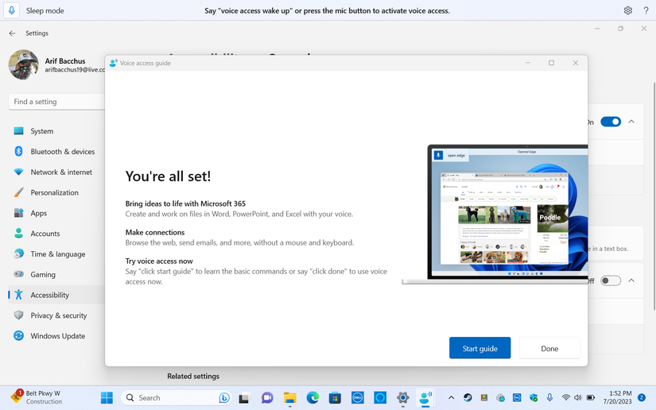Image resolution: width=656 pixels, height=410 pixels.
Task: Go back using Settings back arrow
Action: [12, 33]
